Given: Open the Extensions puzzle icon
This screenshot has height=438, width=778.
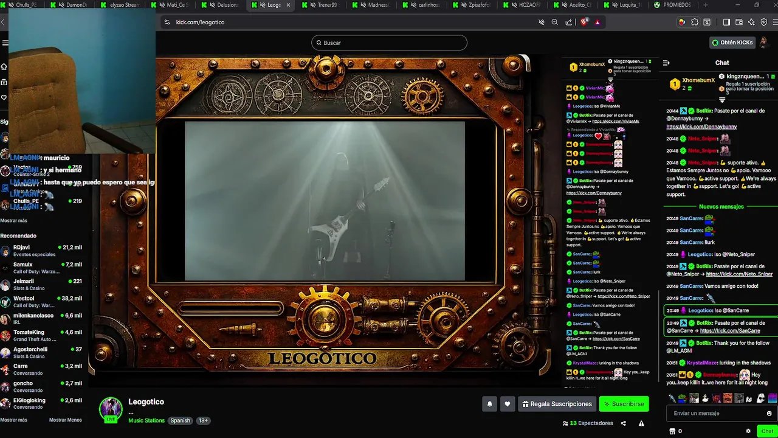Looking at the screenshot, I should [695, 22].
